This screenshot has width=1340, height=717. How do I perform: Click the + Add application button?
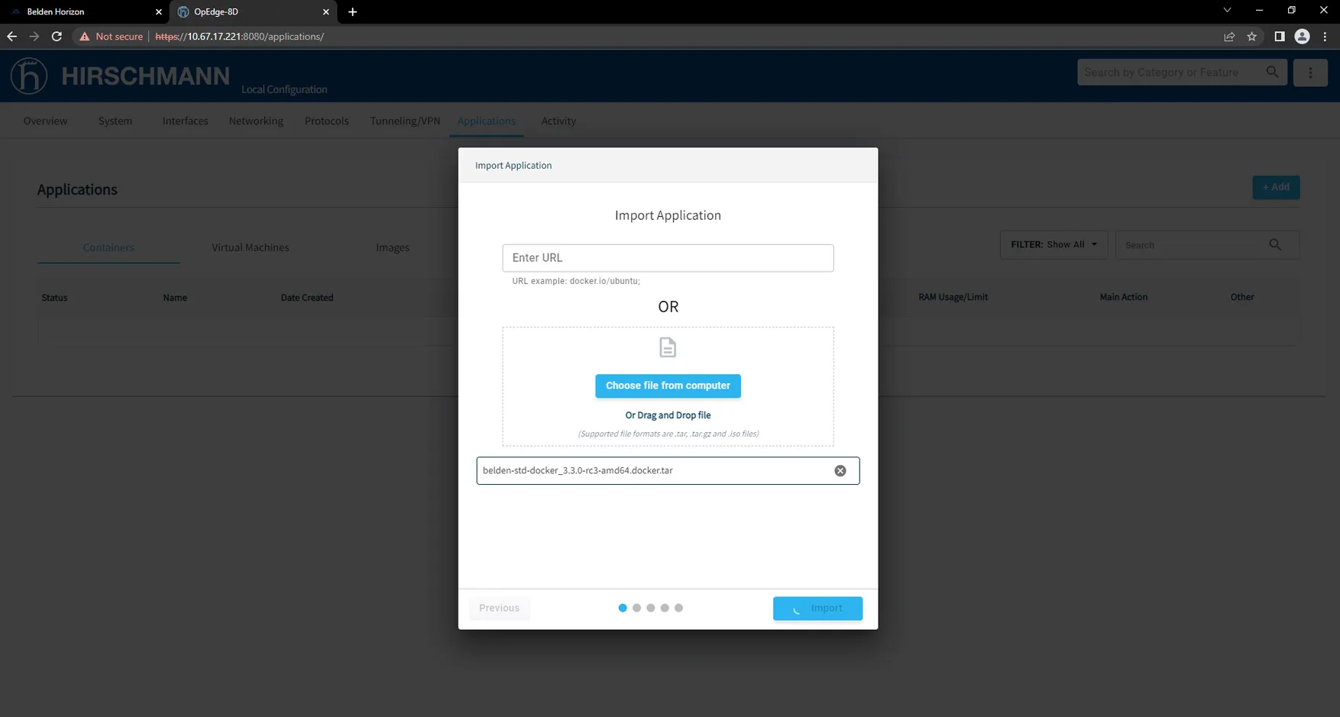pyautogui.click(x=1276, y=187)
